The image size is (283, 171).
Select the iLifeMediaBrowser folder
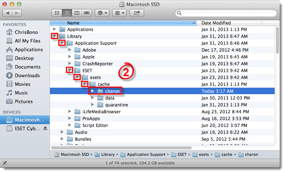[x=101, y=112]
